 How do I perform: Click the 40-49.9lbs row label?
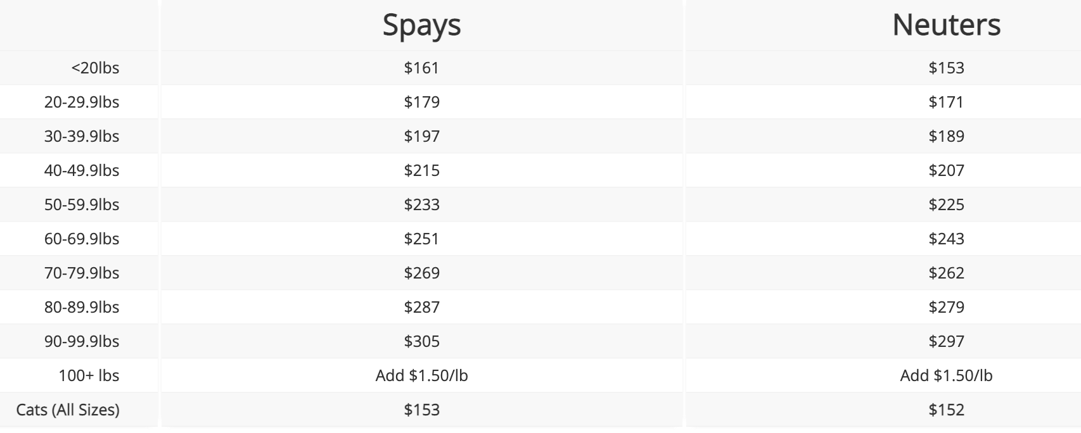(82, 170)
